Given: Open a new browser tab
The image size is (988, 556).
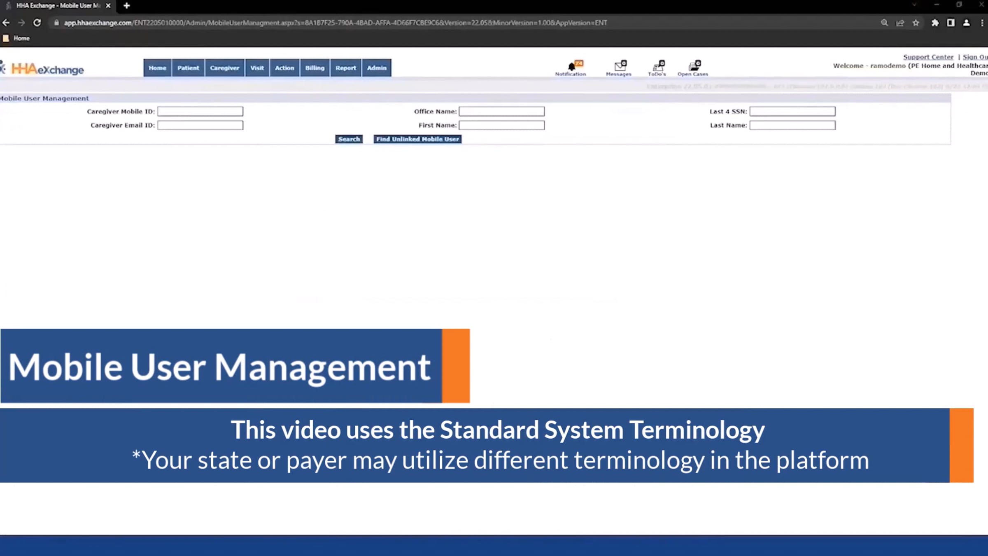Looking at the screenshot, I should click(x=127, y=6).
